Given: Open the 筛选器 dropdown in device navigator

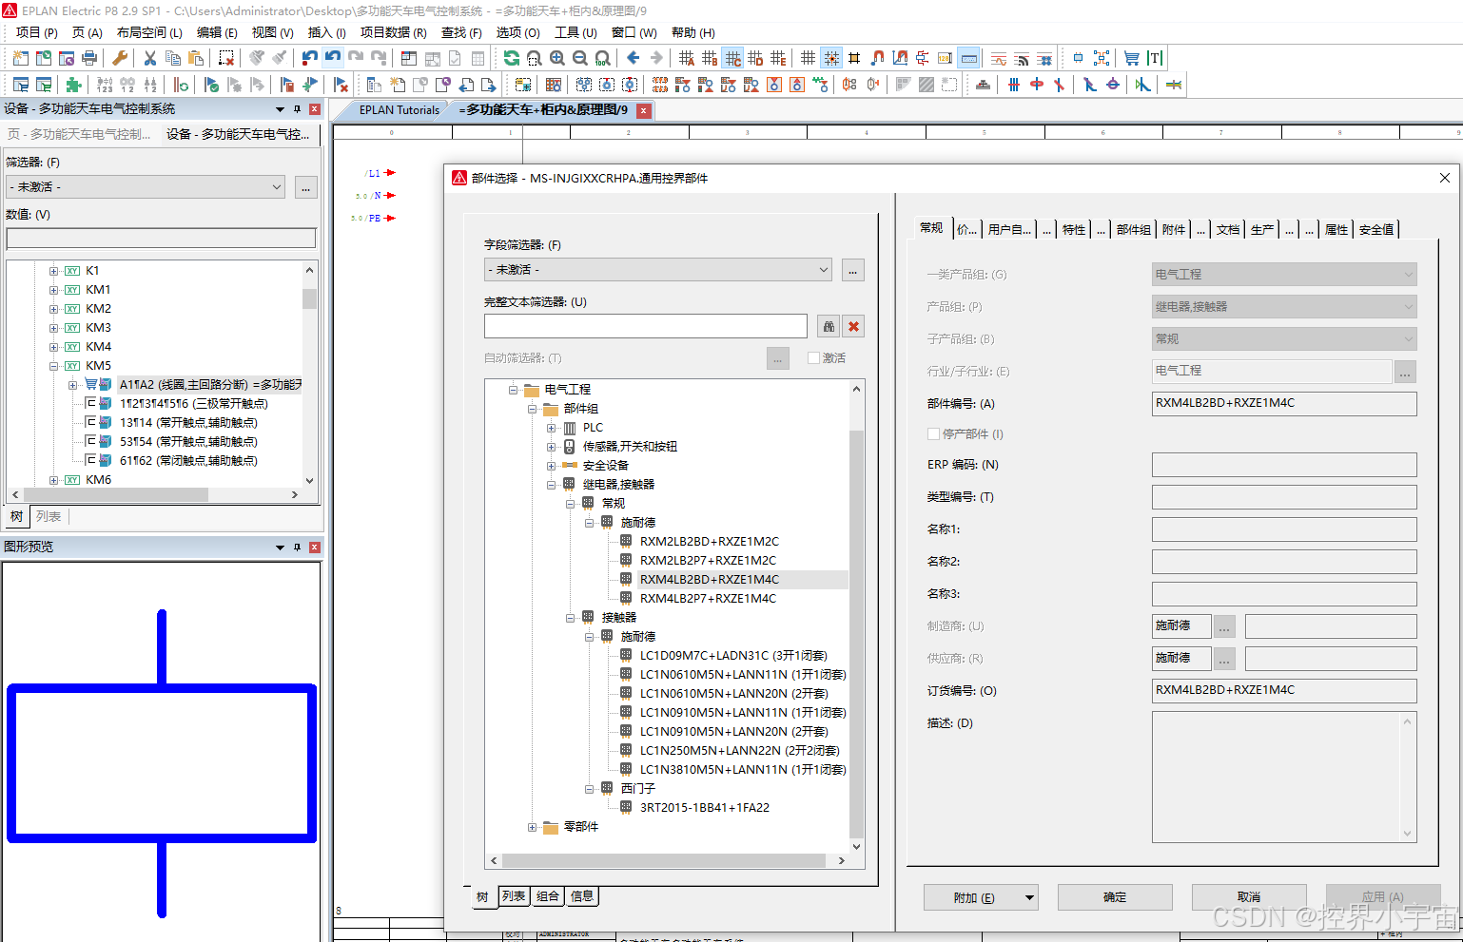Looking at the screenshot, I should coord(277,187).
